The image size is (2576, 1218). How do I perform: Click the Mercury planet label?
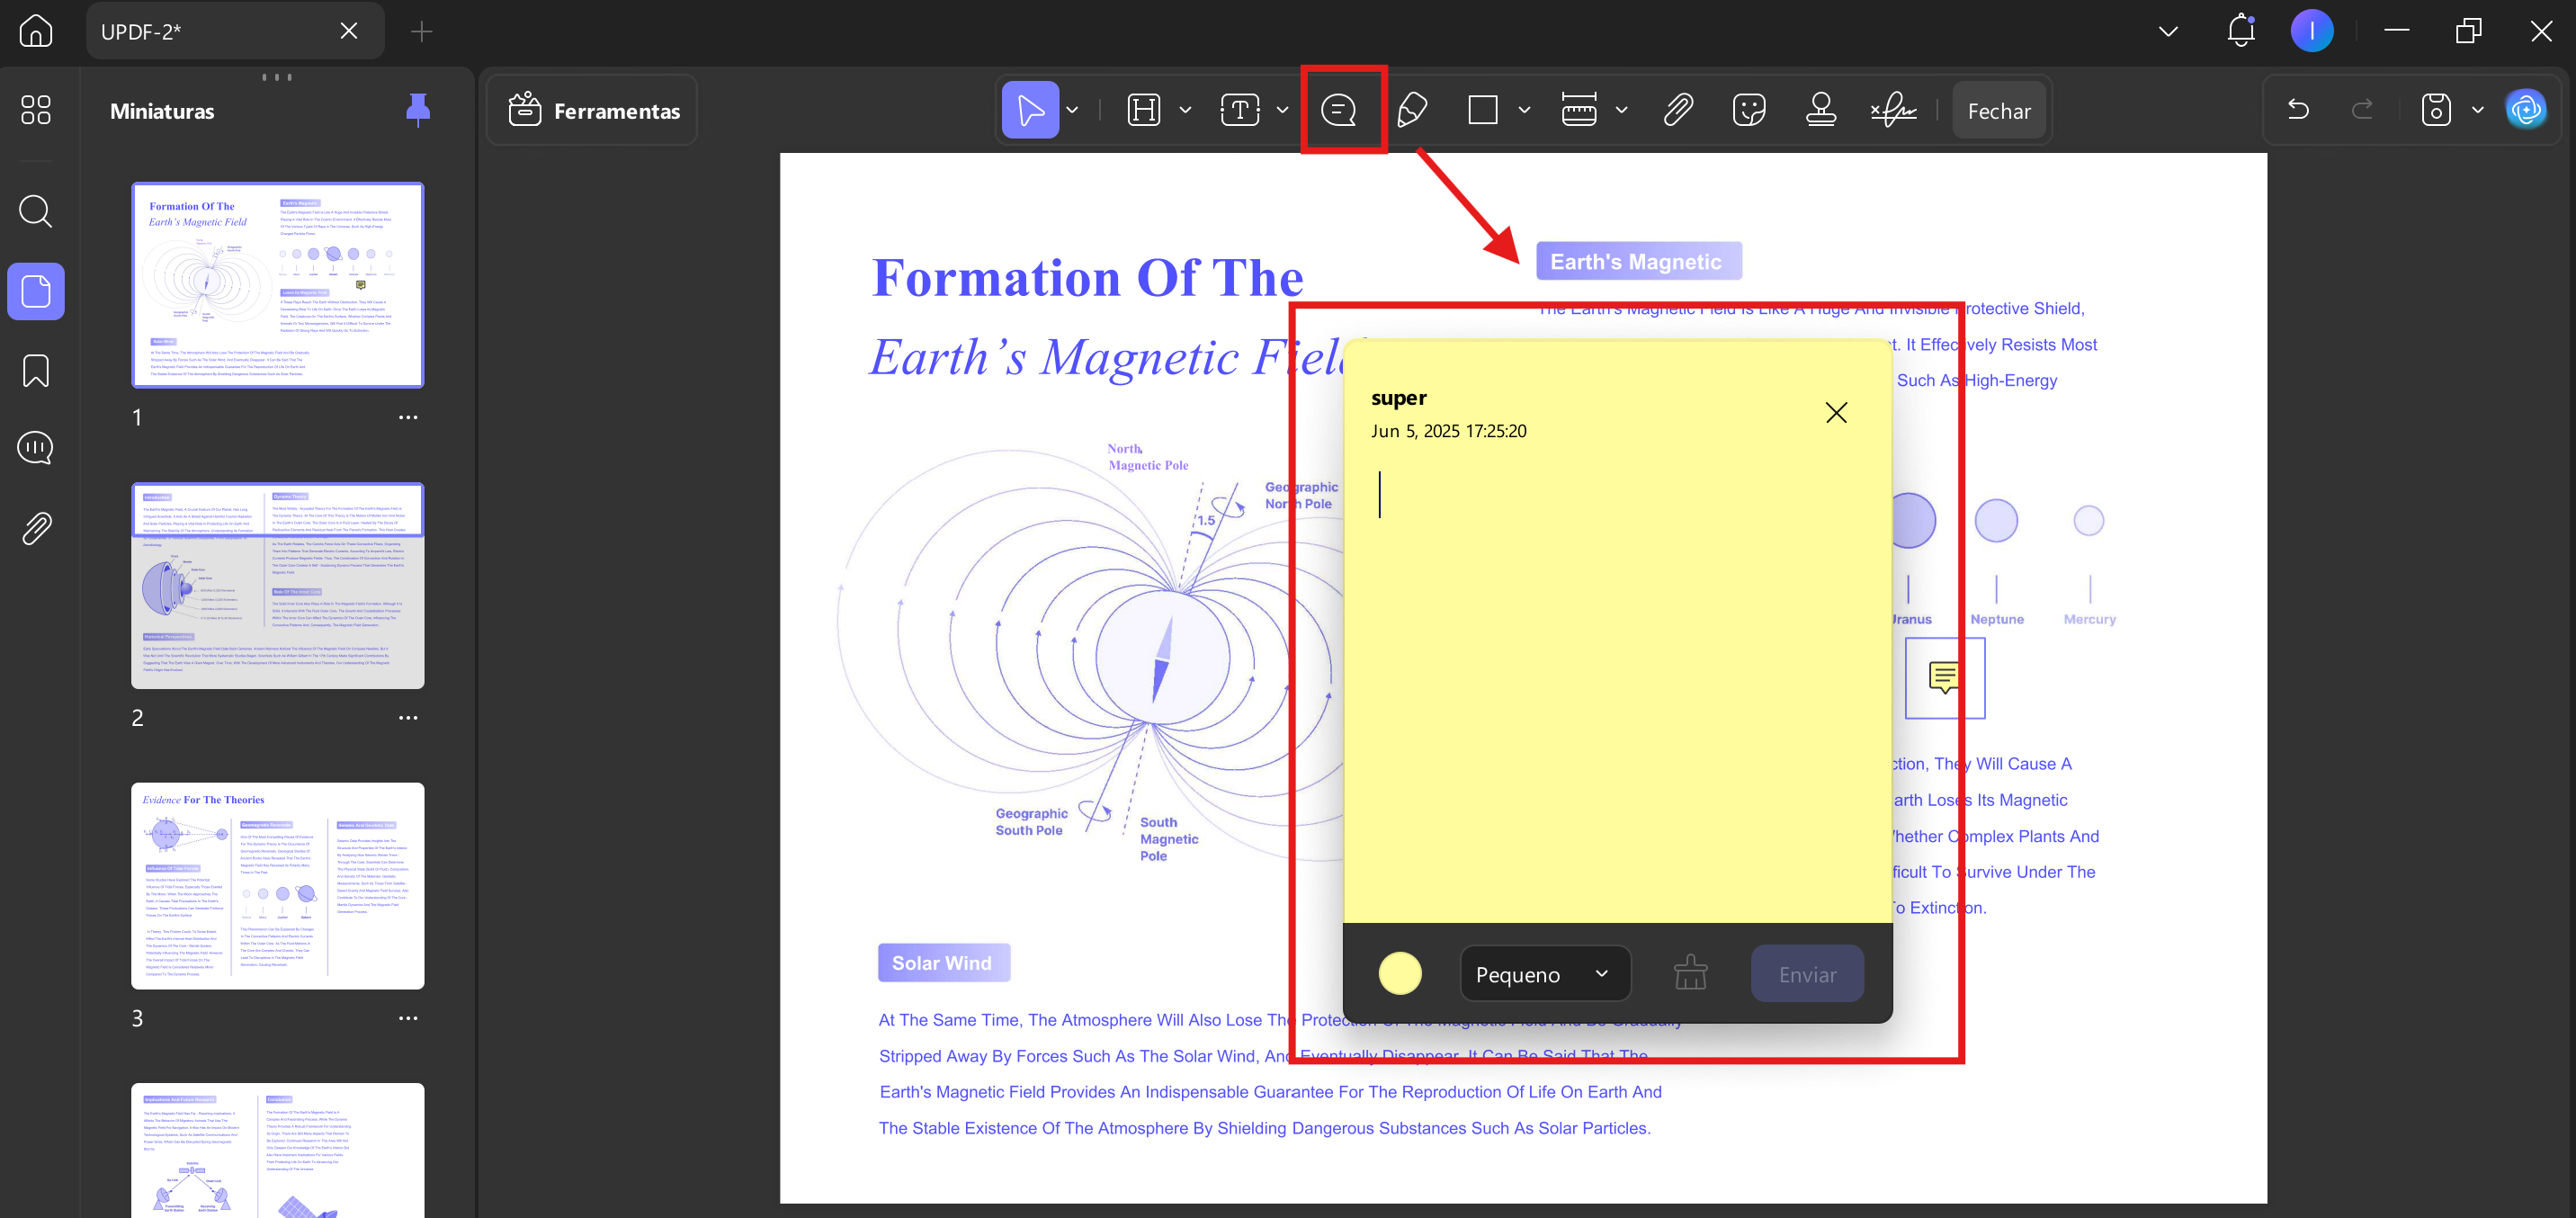point(2089,619)
